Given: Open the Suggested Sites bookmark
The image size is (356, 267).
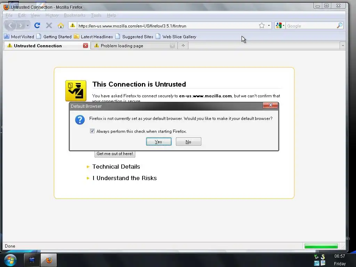Looking at the screenshot, I should pyautogui.click(x=134, y=37).
